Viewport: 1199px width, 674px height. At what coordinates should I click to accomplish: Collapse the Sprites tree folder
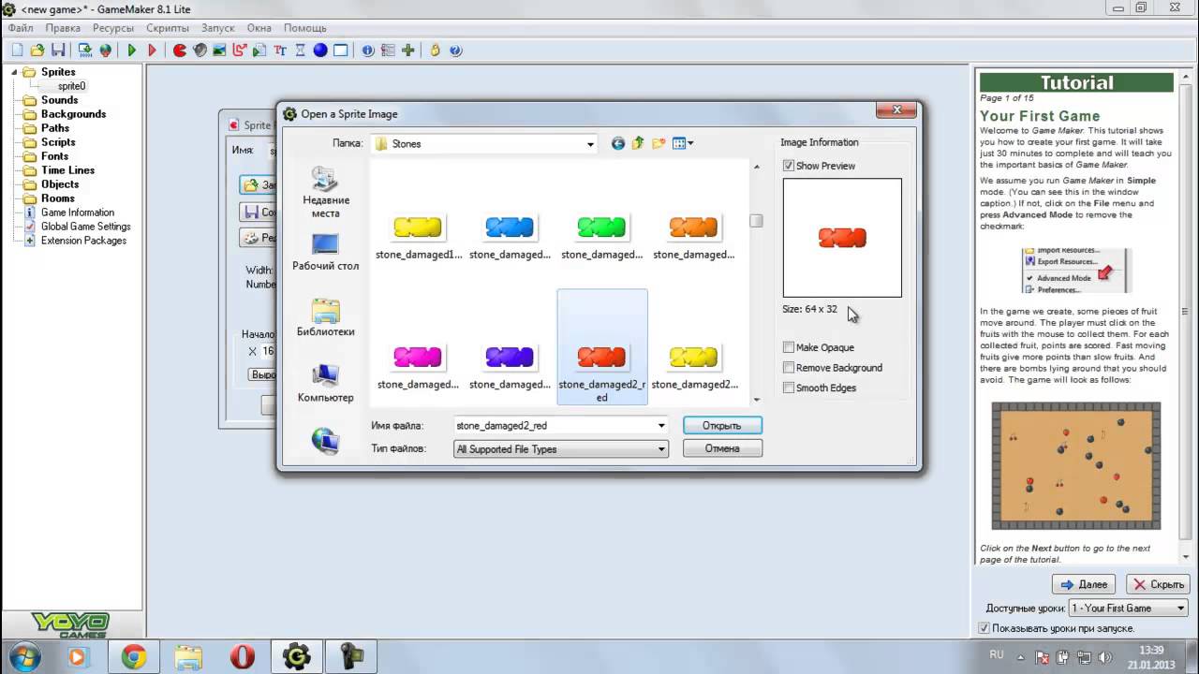click(x=15, y=72)
